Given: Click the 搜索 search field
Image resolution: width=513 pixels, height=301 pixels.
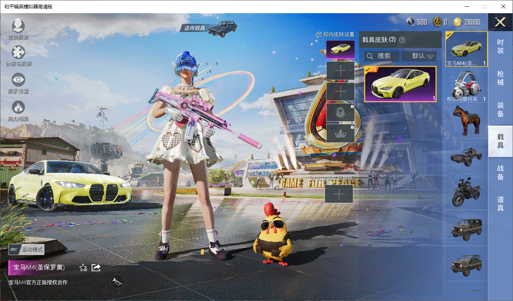Looking at the screenshot, I should click(382, 56).
